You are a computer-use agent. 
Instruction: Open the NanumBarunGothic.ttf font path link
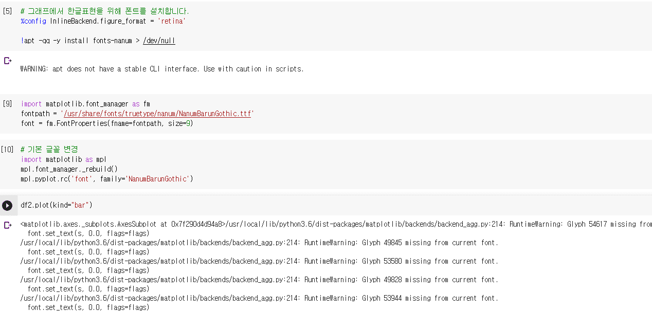[157, 114]
